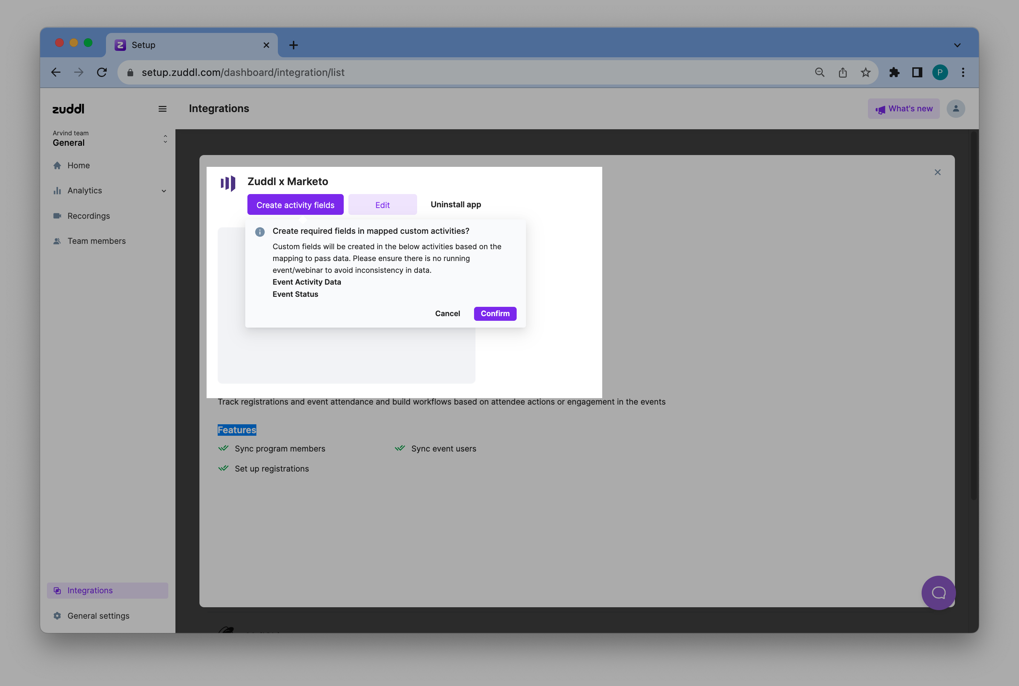This screenshot has width=1019, height=686.
Task: Confirm creating the activity fields
Action: [x=494, y=314]
